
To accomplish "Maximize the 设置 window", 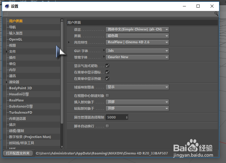I will pyautogui.click(x=198, y=6).
